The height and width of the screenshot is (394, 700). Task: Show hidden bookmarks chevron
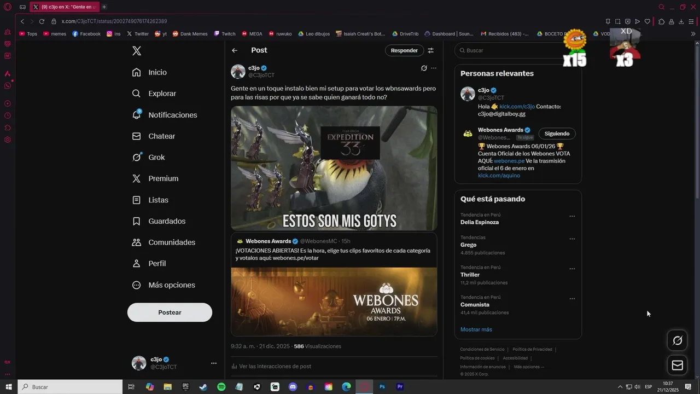693,34
